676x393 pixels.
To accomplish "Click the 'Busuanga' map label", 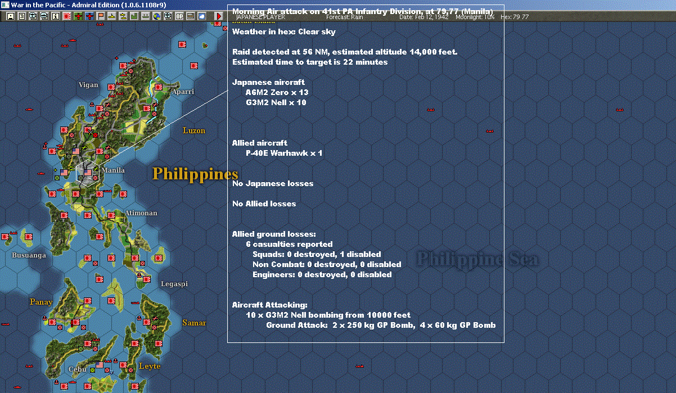I will pyautogui.click(x=29, y=255).
